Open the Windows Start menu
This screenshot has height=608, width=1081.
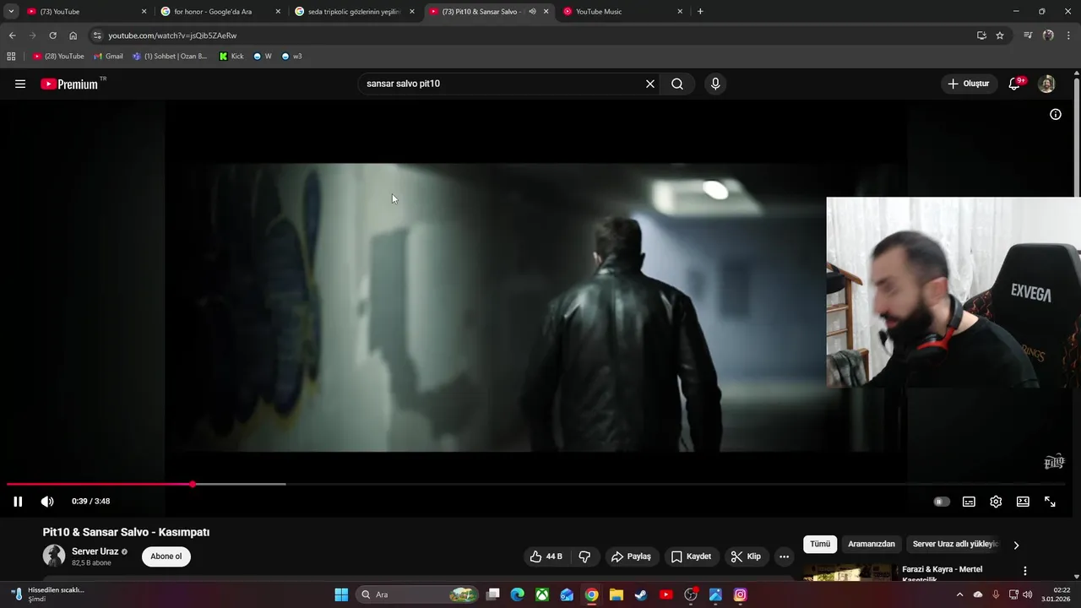pos(341,594)
